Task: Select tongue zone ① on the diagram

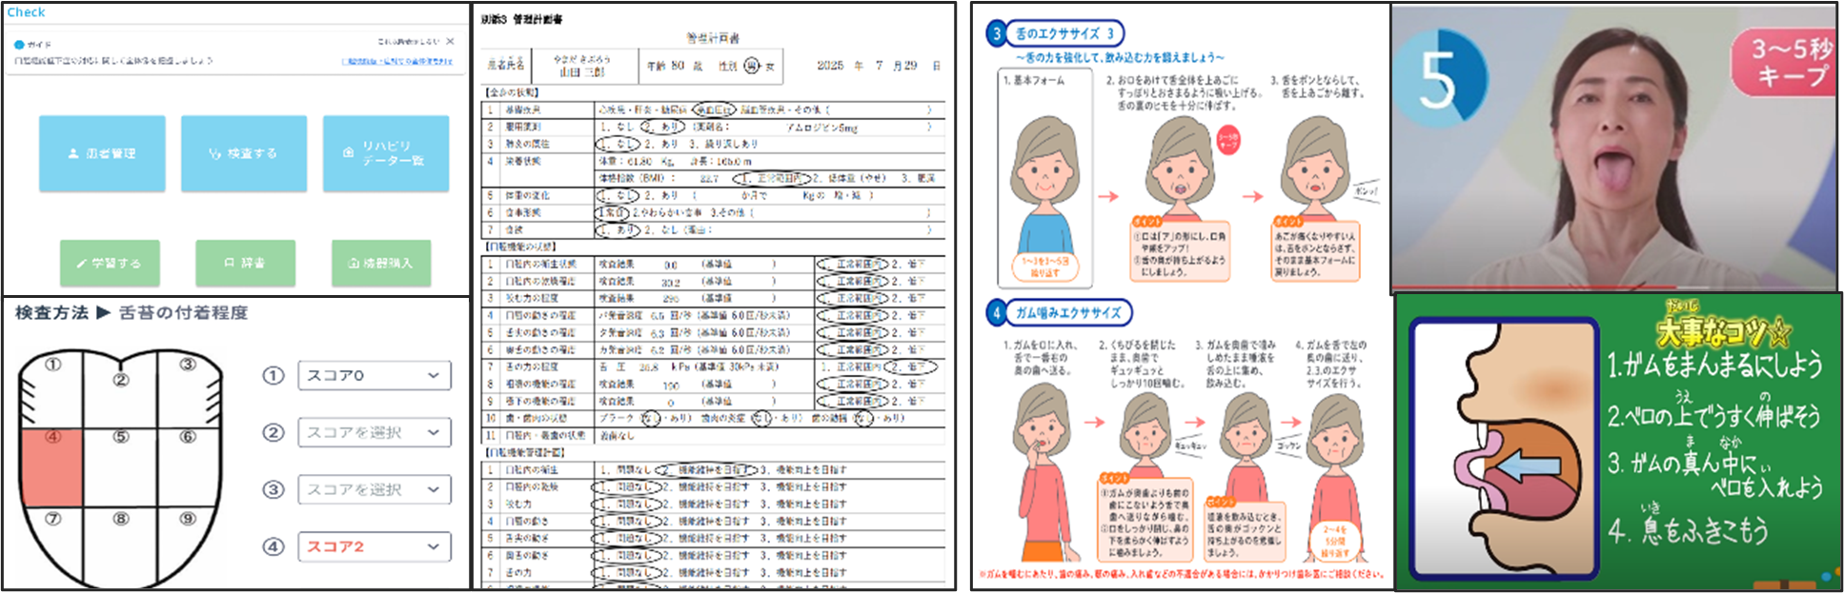Action: pyautogui.click(x=52, y=390)
